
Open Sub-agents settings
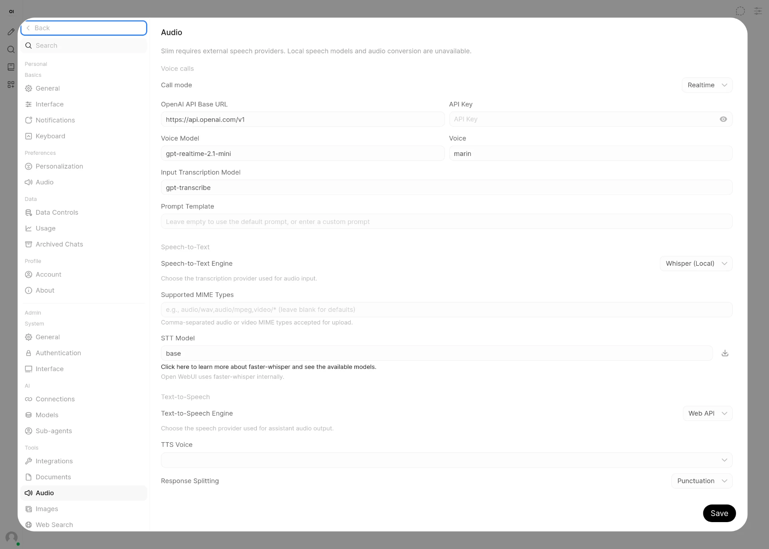pos(84,431)
